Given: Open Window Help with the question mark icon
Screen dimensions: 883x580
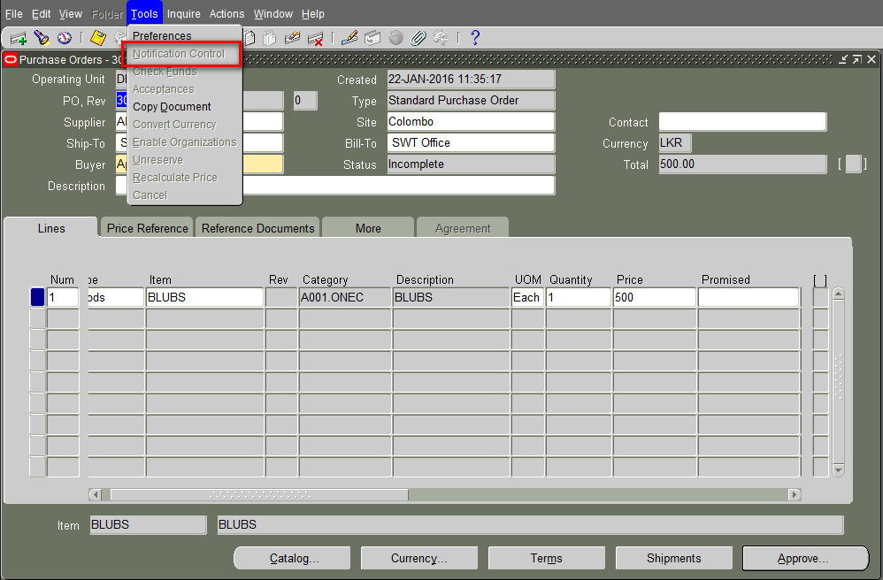Looking at the screenshot, I should tap(475, 38).
